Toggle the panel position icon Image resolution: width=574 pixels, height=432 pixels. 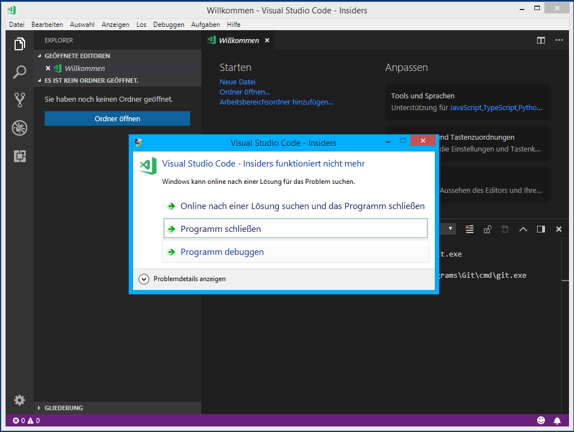(x=540, y=229)
